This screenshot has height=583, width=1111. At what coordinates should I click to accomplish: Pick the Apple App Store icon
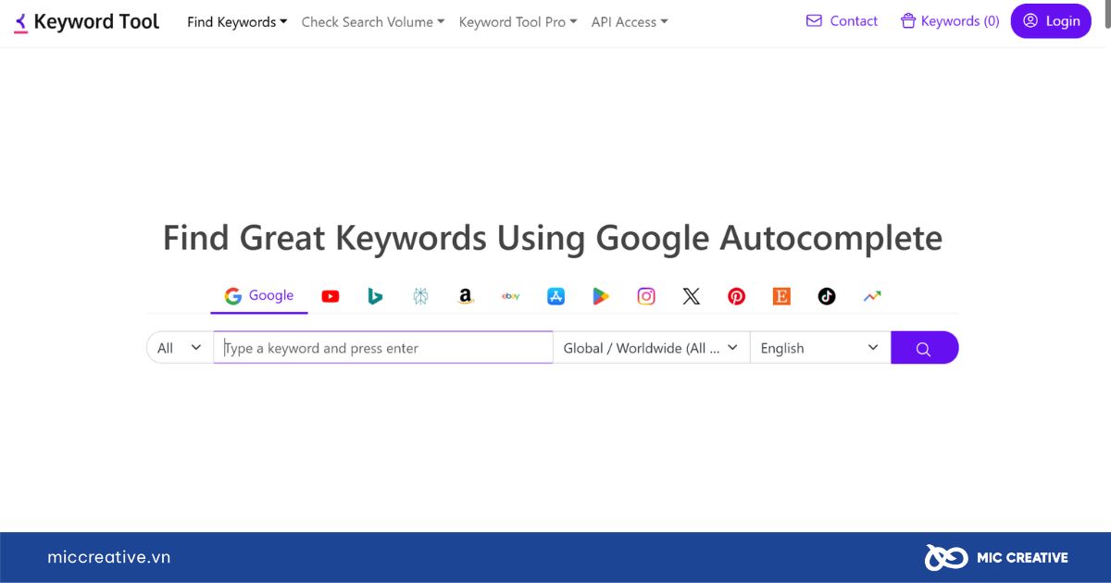coord(555,296)
